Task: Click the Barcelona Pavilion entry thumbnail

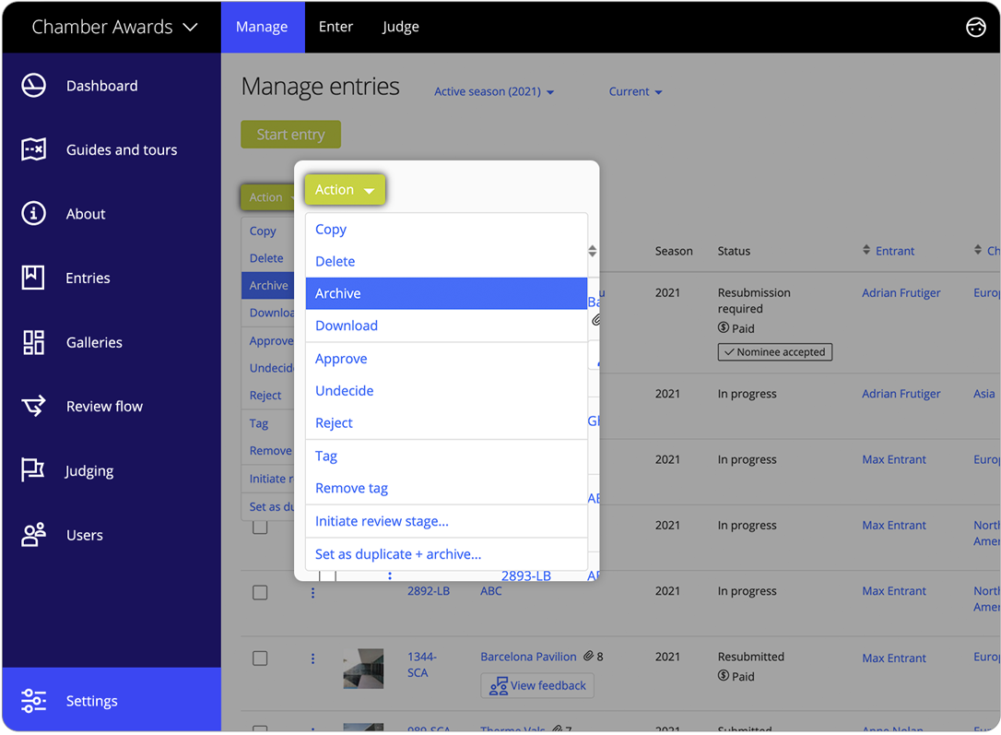Action: tap(363, 668)
